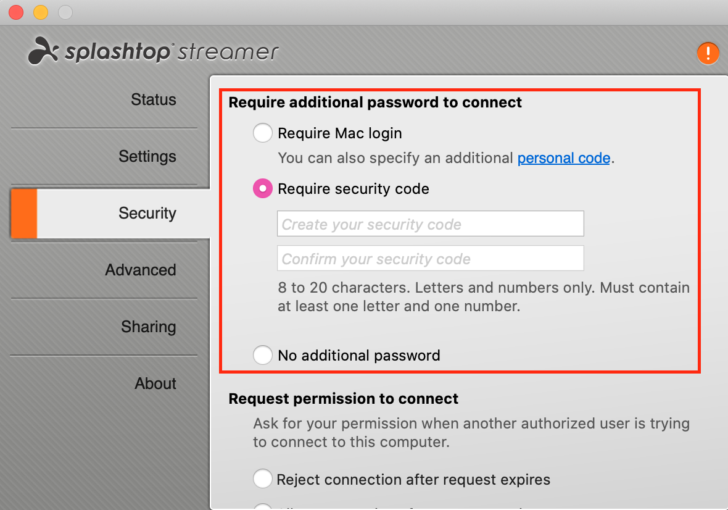Show the About tab
The width and height of the screenshot is (728, 510).
coord(155,384)
